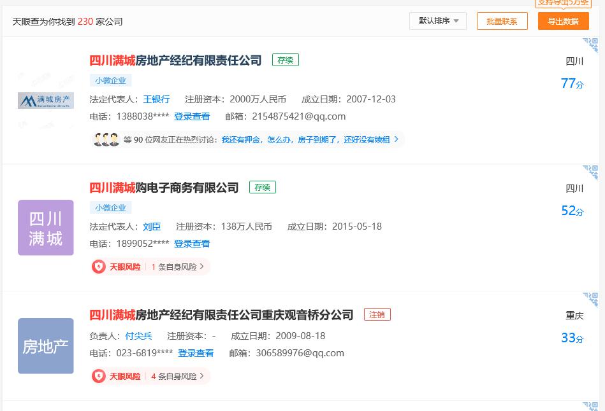The height and width of the screenshot is (411, 605).
Task: Click email 306589976@qq.com
Action: click(300, 353)
